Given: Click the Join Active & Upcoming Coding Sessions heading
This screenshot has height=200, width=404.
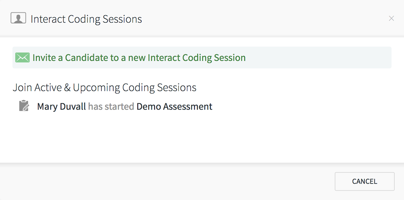Looking at the screenshot, I should click(105, 88).
